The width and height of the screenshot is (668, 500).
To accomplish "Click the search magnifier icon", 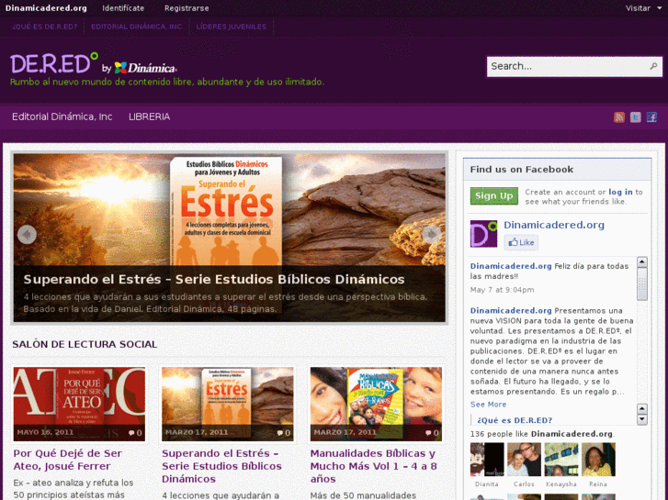I will pos(653,66).
